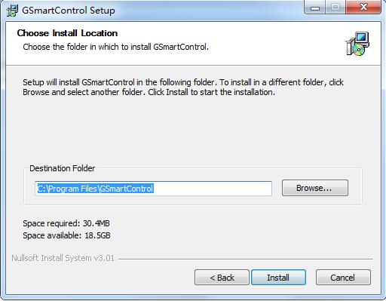386x301 pixels.
Task: Click blank space after the path in destination field
Action: pos(213,189)
